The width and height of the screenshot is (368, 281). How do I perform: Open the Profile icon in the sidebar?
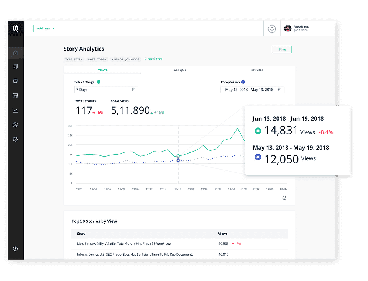[x=15, y=124]
